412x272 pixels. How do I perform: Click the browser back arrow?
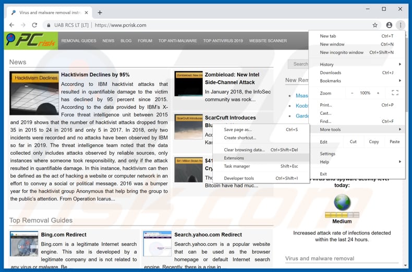pyautogui.click(x=11, y=25)
